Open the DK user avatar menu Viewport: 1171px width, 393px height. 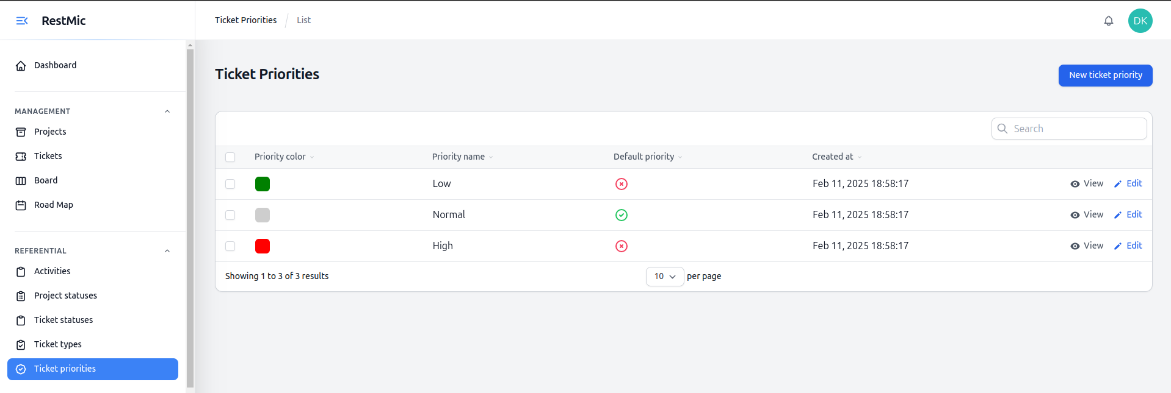[x=1139, y=21]
